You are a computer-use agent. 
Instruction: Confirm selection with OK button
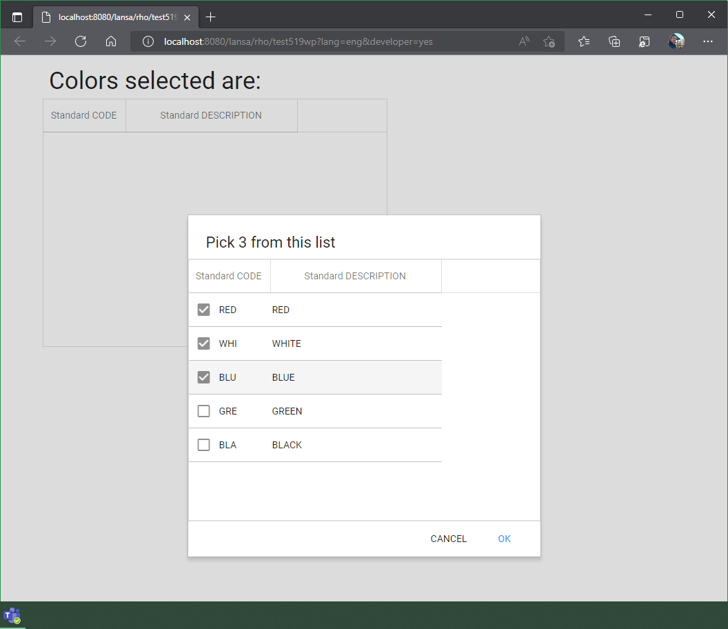click(x=504, y=539)
